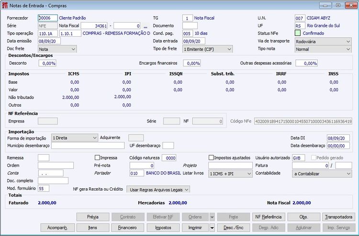This screenshot has width=359, height=236.
Task: Toggle the Pedido gerado checkbox
Action: pos(314,157)
